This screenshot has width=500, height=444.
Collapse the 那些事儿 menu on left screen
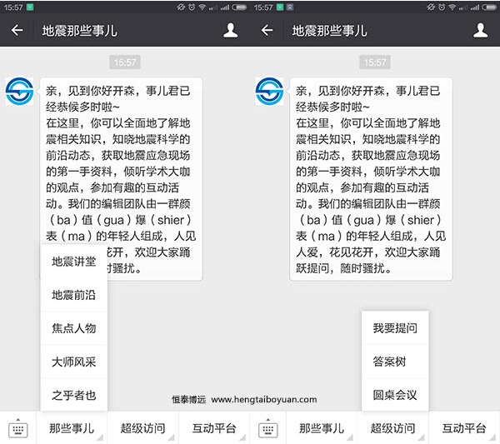tap(72, 429)
